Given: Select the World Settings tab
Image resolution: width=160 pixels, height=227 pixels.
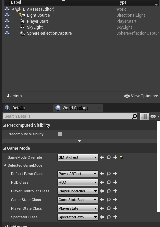Looking at the screenshot, I should tap(76, 108).
